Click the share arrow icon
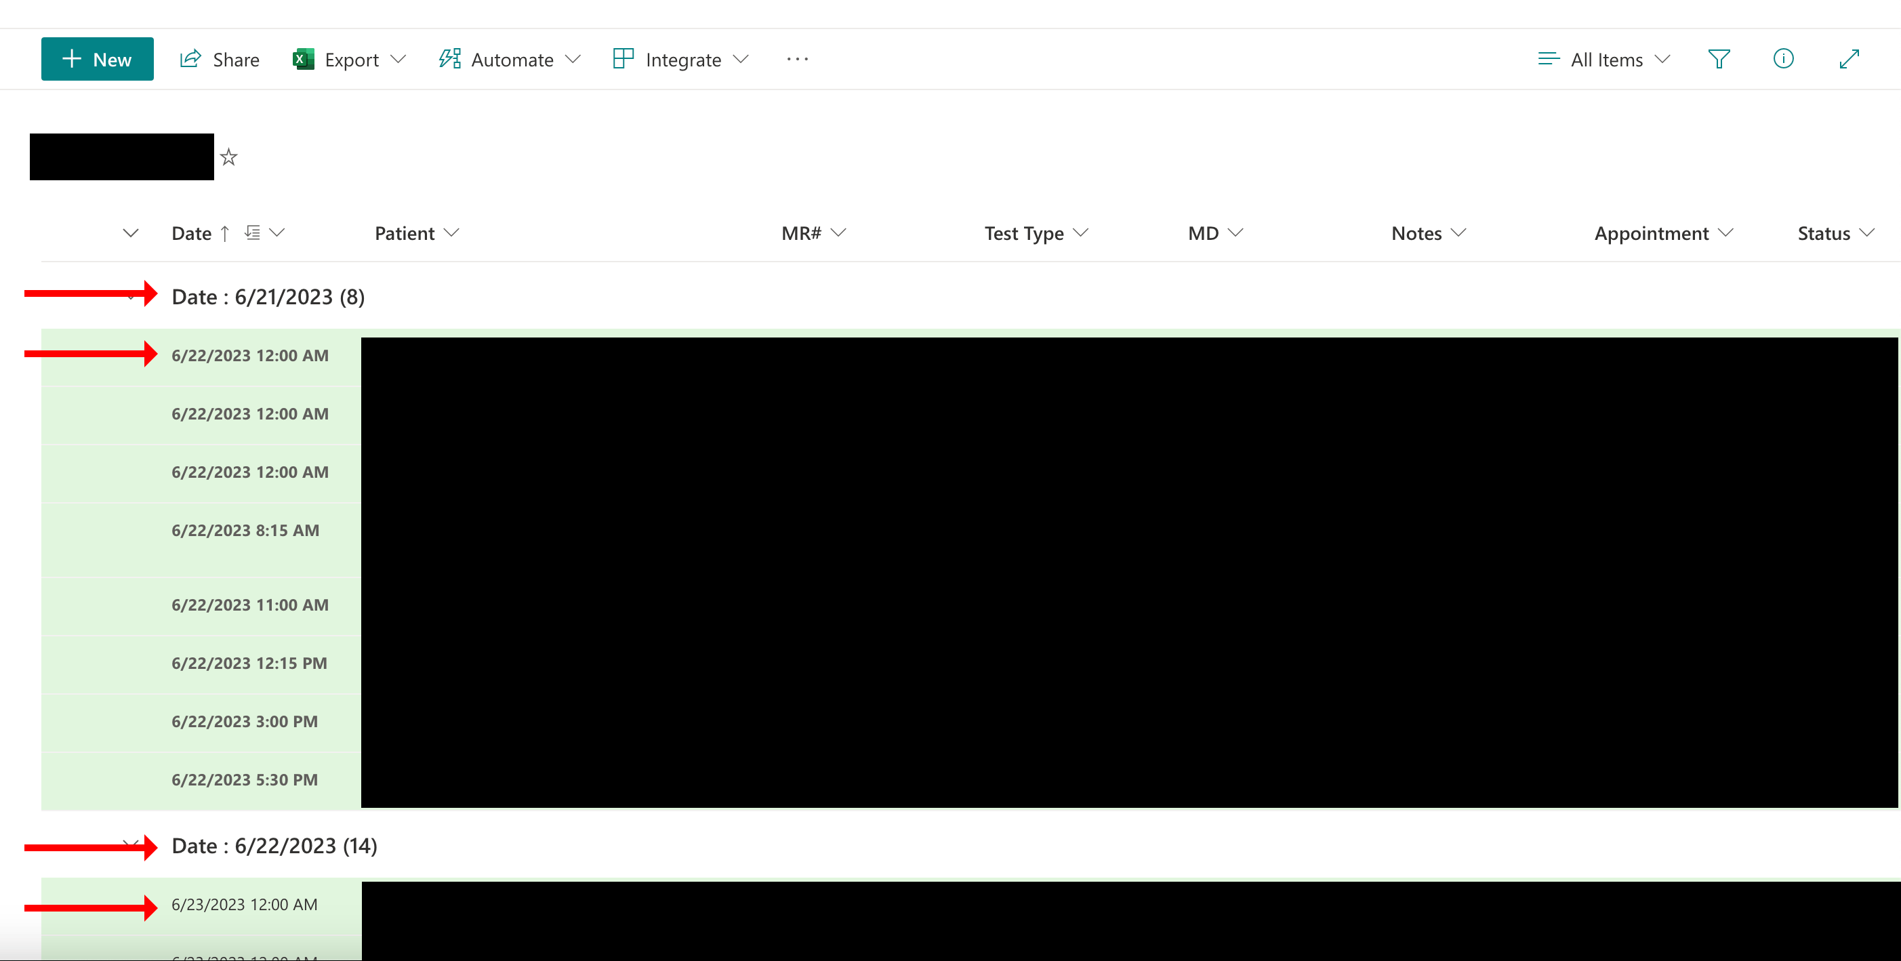 [190, 58]
